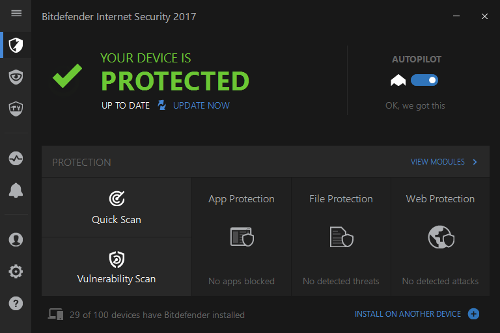
Task: Click Install on Another Device plus icon
Action: click(x=474, y=314)
